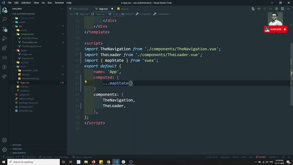The height and width of the screenshot is (165, 293).
Task: Click the notifications bell in status bar
Action: 289,157
